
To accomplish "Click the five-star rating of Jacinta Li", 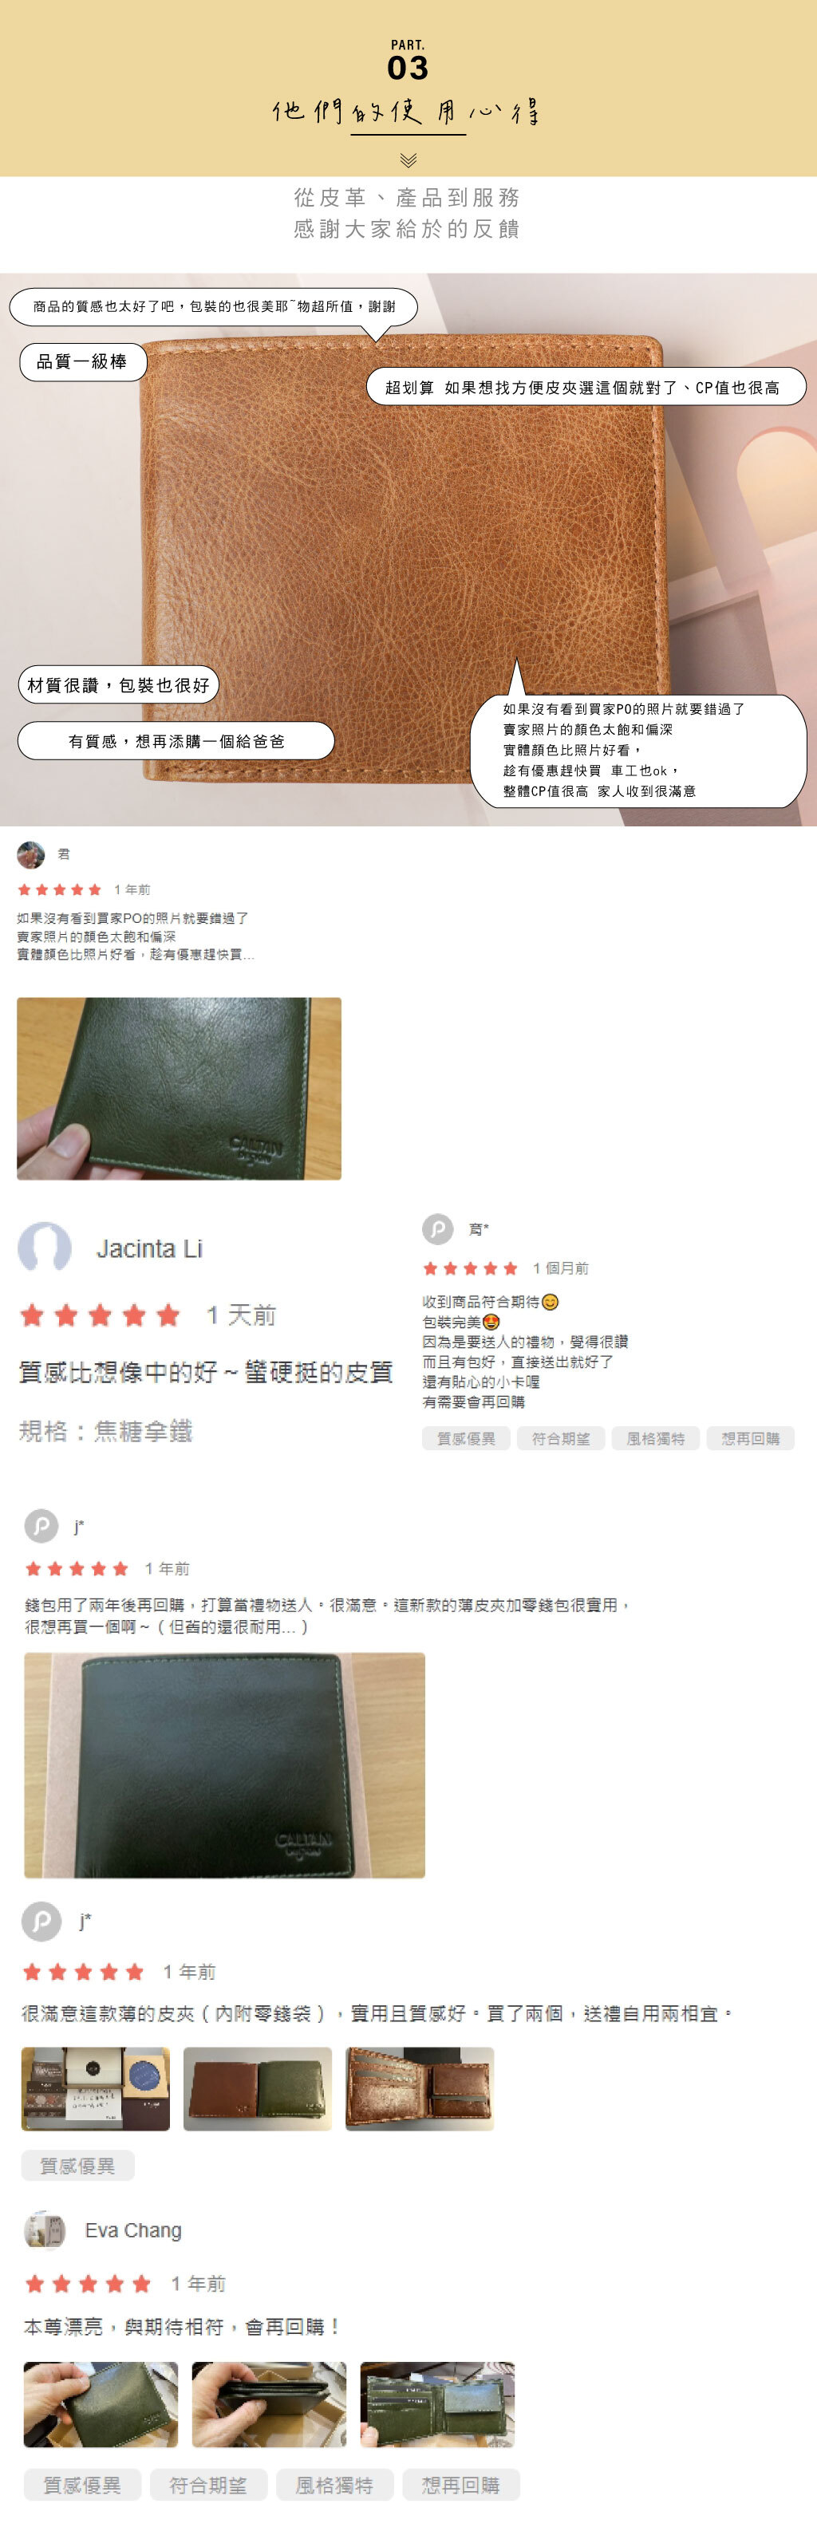I will coord(101,1315).
